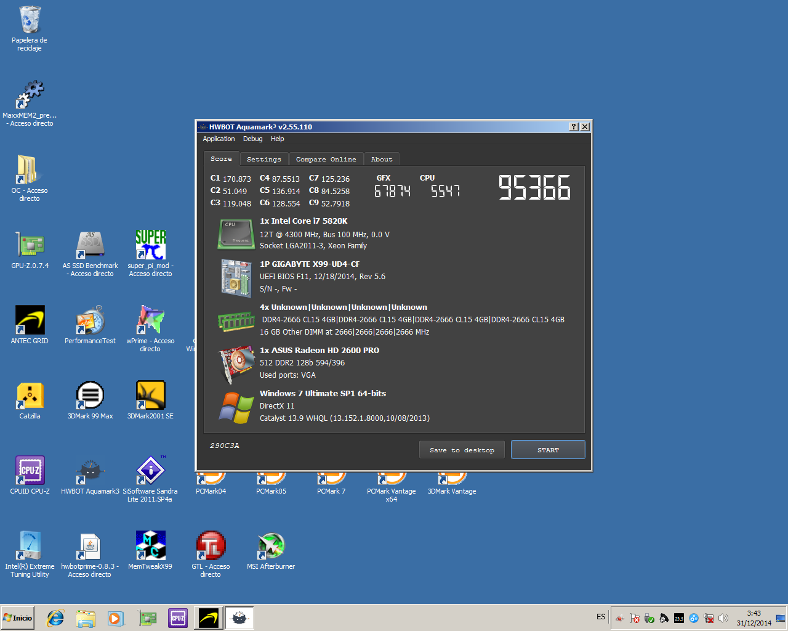
Task: Click the checksum text 290C3A
Action: coord(224,446)
